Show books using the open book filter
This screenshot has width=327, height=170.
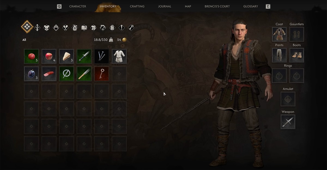click(84, 27)
